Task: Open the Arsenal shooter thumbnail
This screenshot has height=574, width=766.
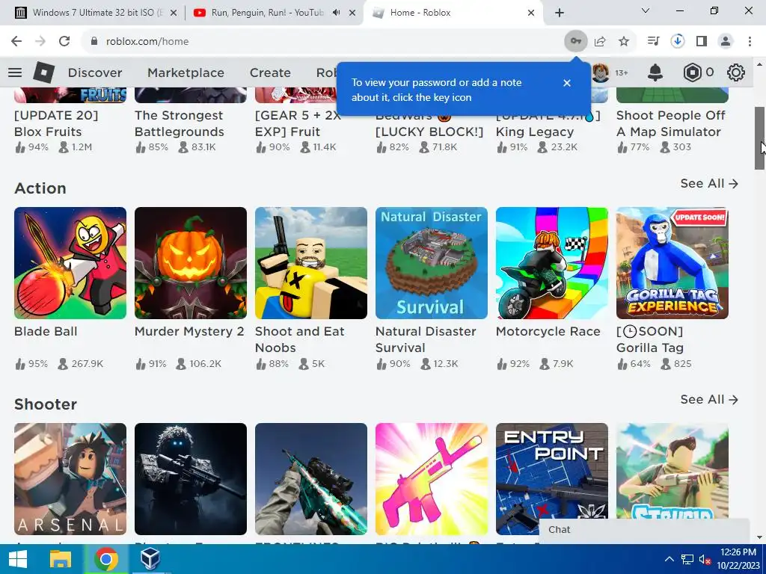Action: (70, 479)
